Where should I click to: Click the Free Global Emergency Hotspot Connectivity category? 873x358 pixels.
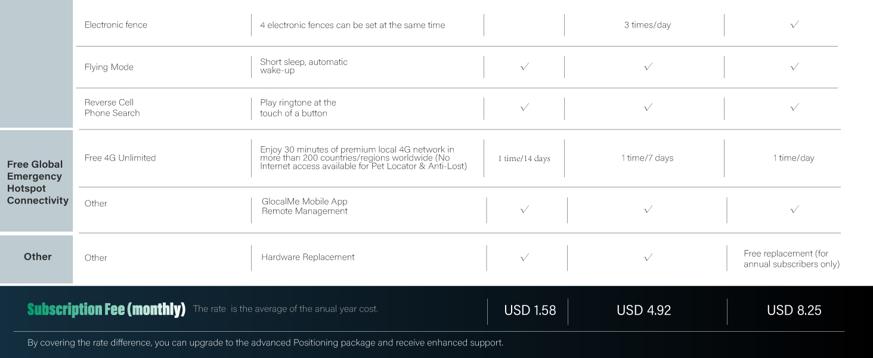38,183
